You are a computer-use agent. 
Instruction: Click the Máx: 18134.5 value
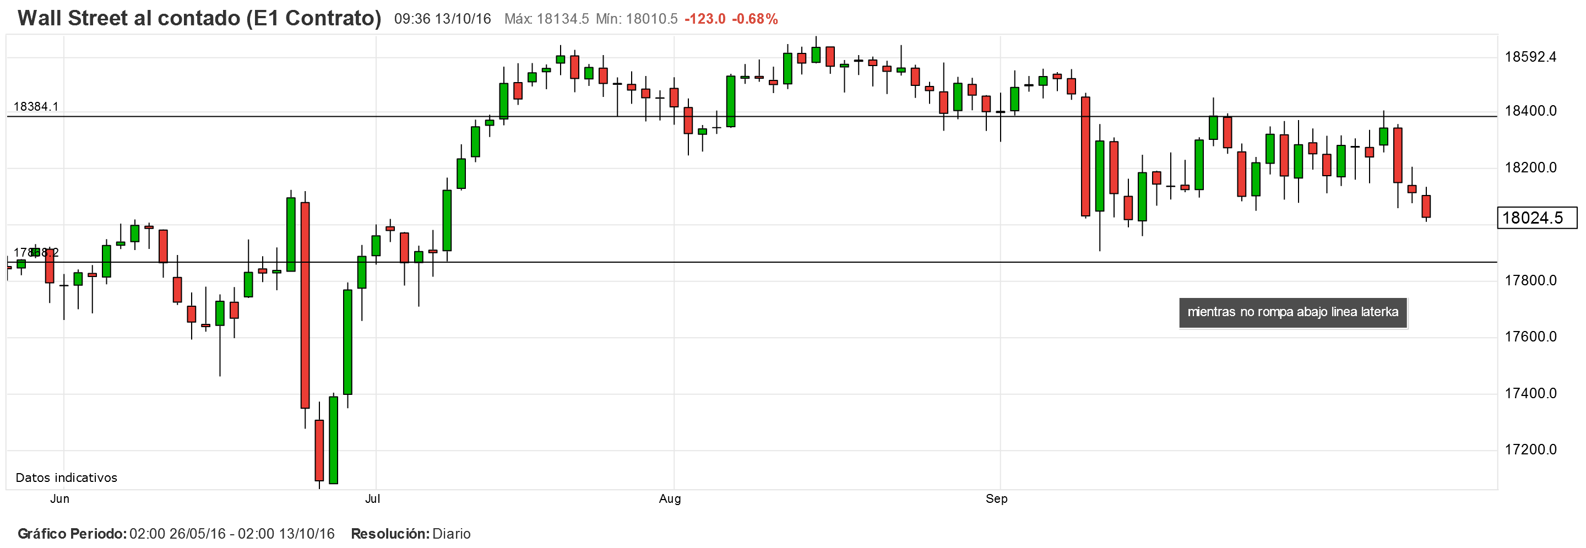point(546,19)
